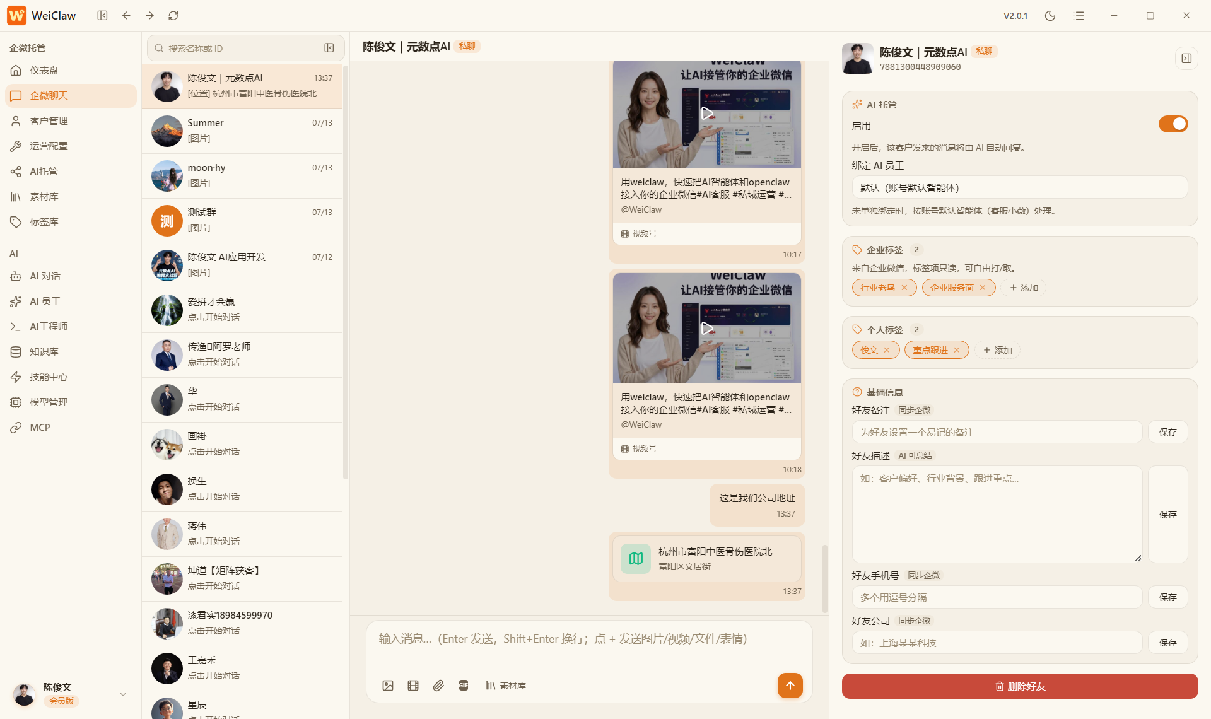Open 标签库 in the sidebar
The height and width of the screenshot is (719, 1211).
pos(71,222)
